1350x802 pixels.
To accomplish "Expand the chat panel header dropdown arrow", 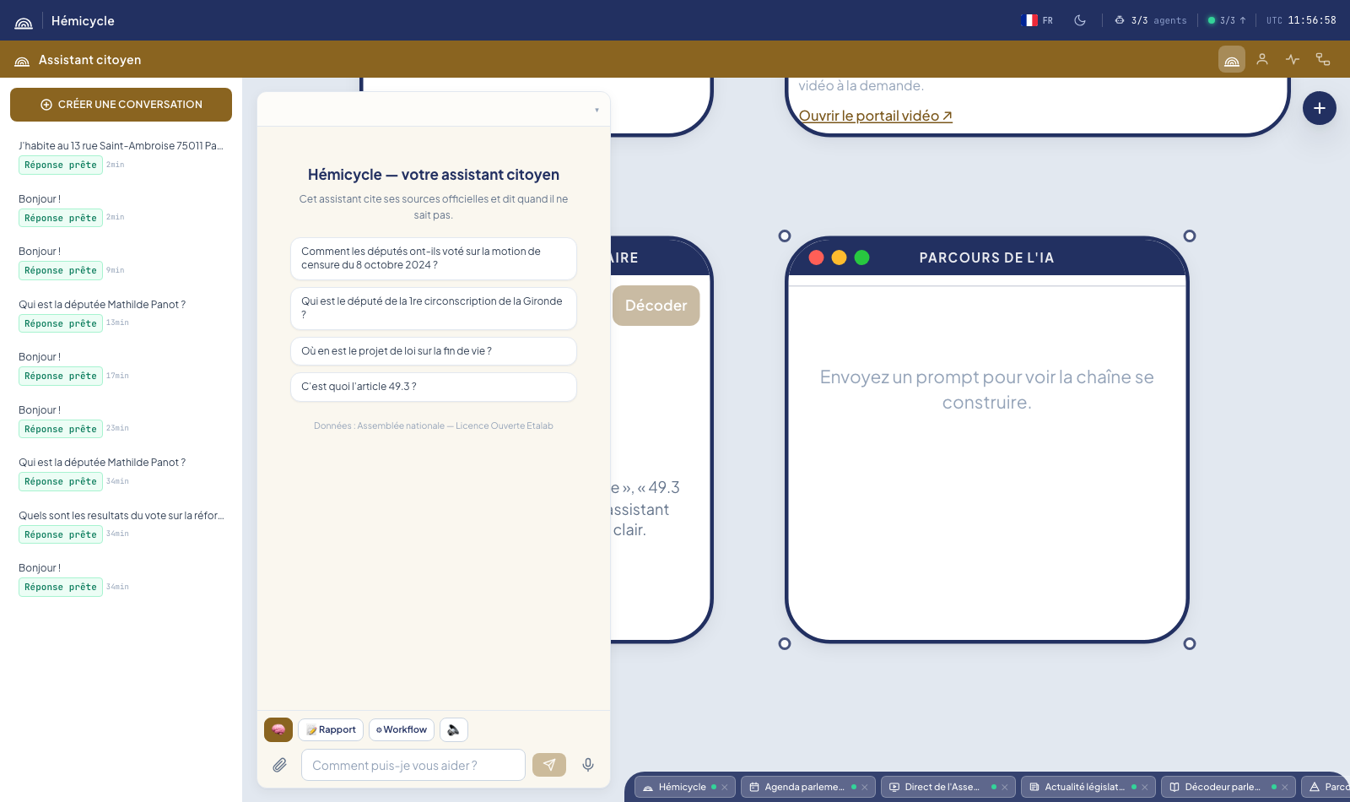I will (597, 110).
